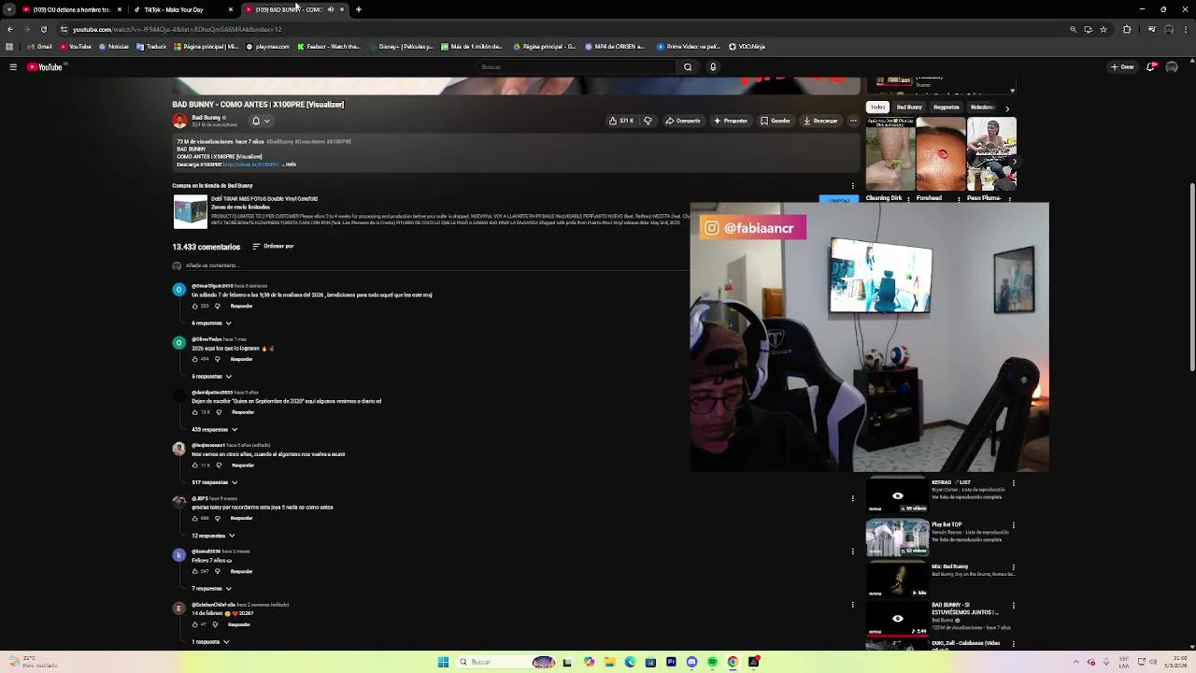Open the Cleaning Dirt short thumbnail
The width and height of the screenshot is (1196, 673).
coord(890,154)
